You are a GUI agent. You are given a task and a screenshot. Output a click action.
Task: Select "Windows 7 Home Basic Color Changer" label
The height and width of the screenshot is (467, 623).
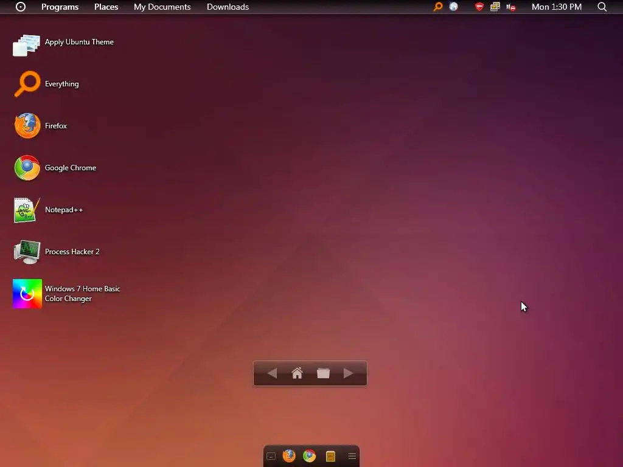82,294
